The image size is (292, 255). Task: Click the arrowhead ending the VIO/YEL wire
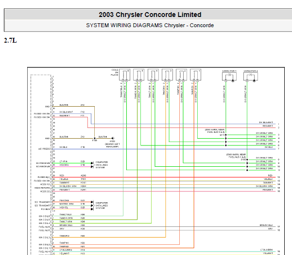click(x=92, y=209)
